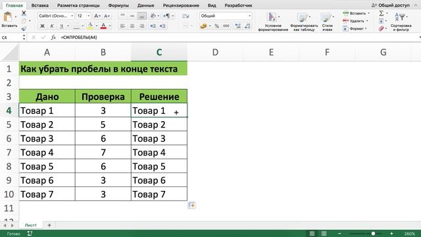This screenshot has width=421, height=237.
Task: Click the Общий доступ share button
Action: [391, 5]
